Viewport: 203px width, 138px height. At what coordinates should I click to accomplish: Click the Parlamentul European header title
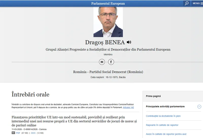click(x=108, y=4)
